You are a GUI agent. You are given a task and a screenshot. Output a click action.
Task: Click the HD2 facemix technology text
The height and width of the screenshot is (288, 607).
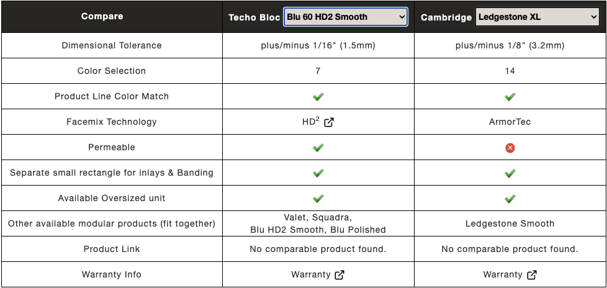[311, 122]
